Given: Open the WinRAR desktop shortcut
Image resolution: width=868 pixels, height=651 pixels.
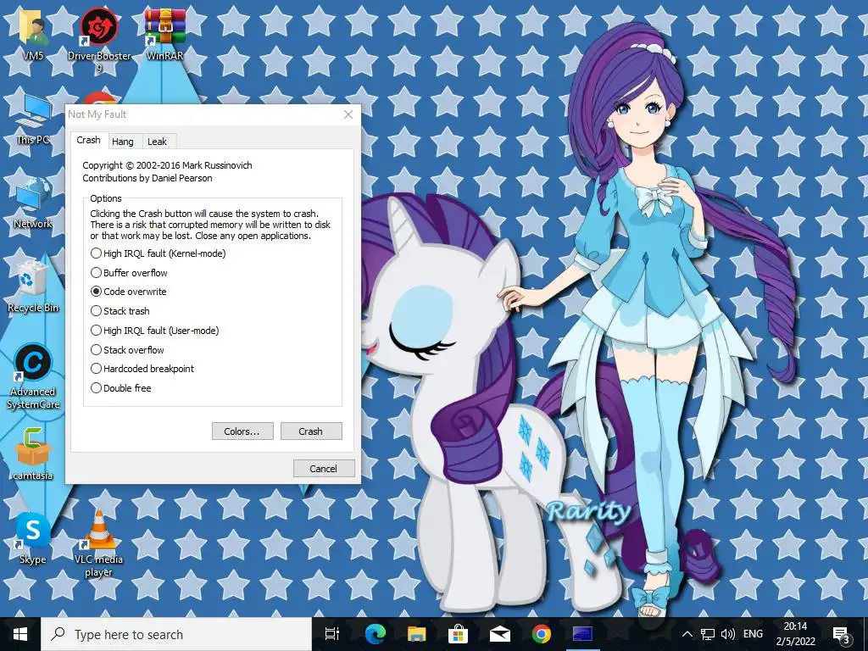Looking at the screenshot, I should point(164,34).
